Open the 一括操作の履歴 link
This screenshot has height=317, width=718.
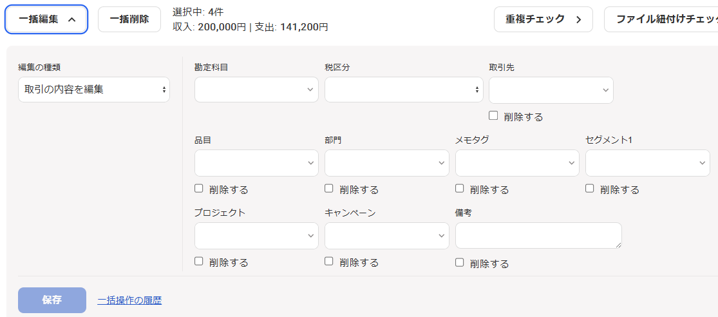(x=129, y=300)
